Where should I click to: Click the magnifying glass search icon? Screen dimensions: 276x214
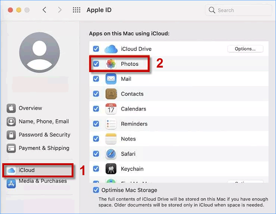(212, 10)
